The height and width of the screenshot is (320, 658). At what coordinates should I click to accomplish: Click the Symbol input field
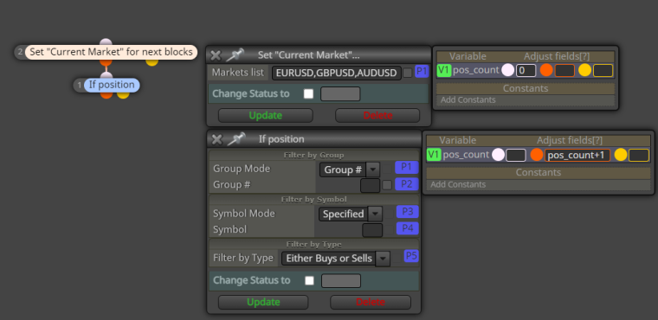click(372, 230)
